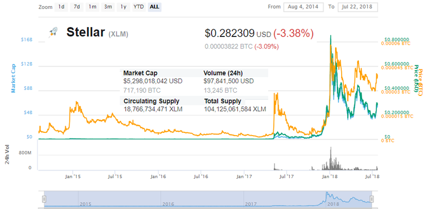
Task: Click the 2015 label in the navigator
Action: tap(86, 204)
